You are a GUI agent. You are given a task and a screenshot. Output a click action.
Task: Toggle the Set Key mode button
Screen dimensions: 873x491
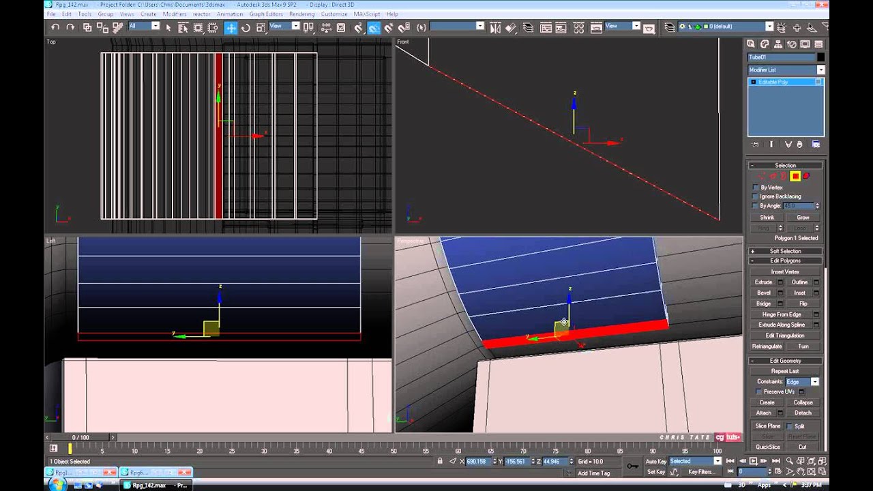[x=656, y=472]
